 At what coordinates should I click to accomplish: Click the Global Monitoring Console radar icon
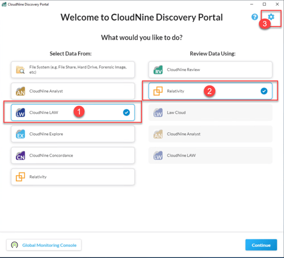click(14, 245)
